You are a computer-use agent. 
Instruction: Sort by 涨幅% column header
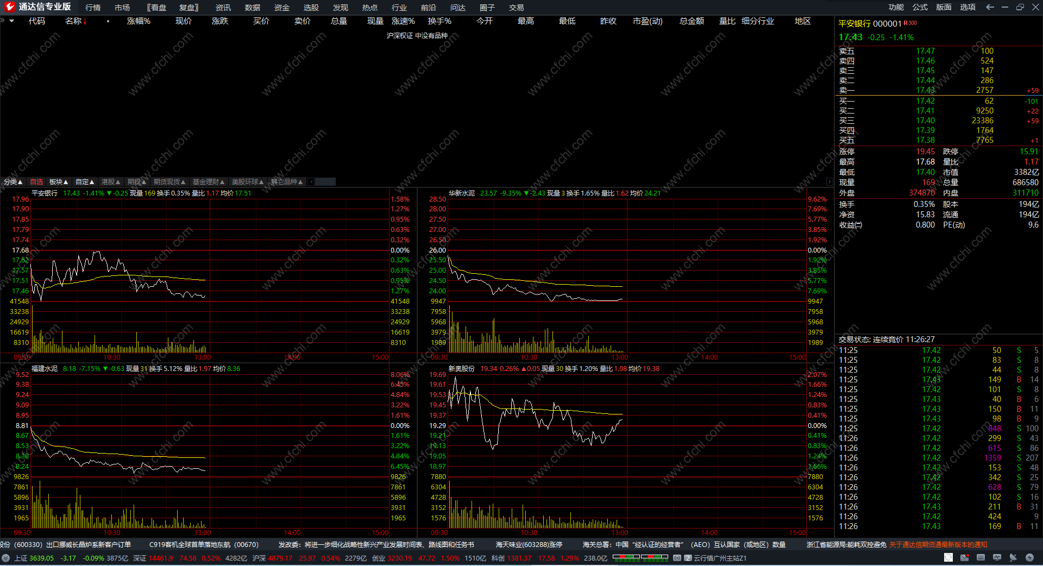139,21
